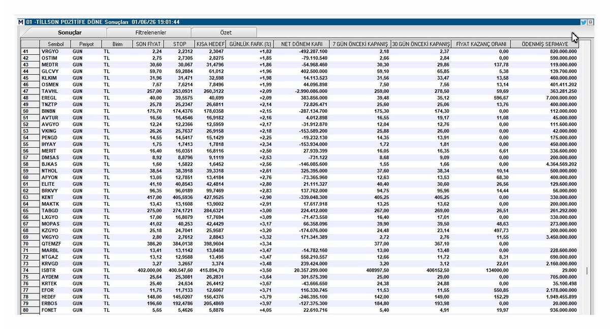The height and width of the screenshot is (329, 610).
Task: Sort by SON FİYAT column header
Action: [x=149, y=44]
